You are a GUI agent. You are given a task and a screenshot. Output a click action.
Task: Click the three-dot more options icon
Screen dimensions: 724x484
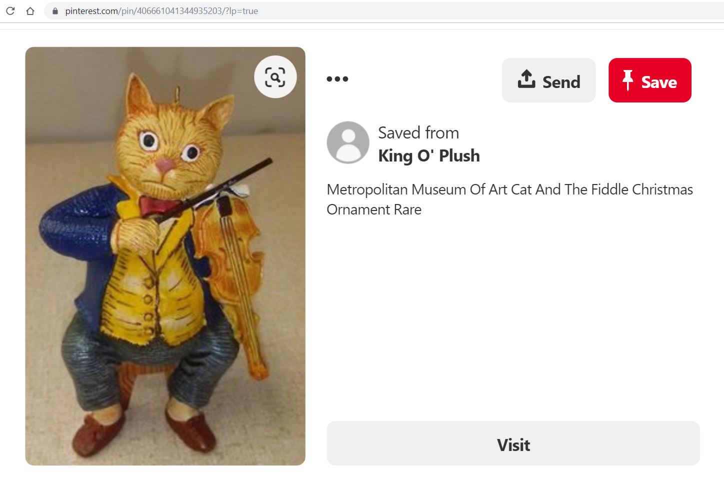337,78
